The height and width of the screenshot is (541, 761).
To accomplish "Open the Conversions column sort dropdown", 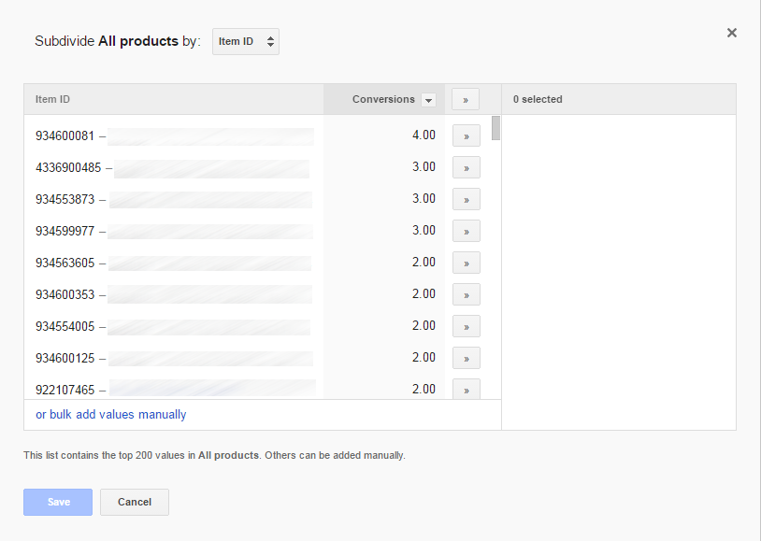I will coord(428,99).
